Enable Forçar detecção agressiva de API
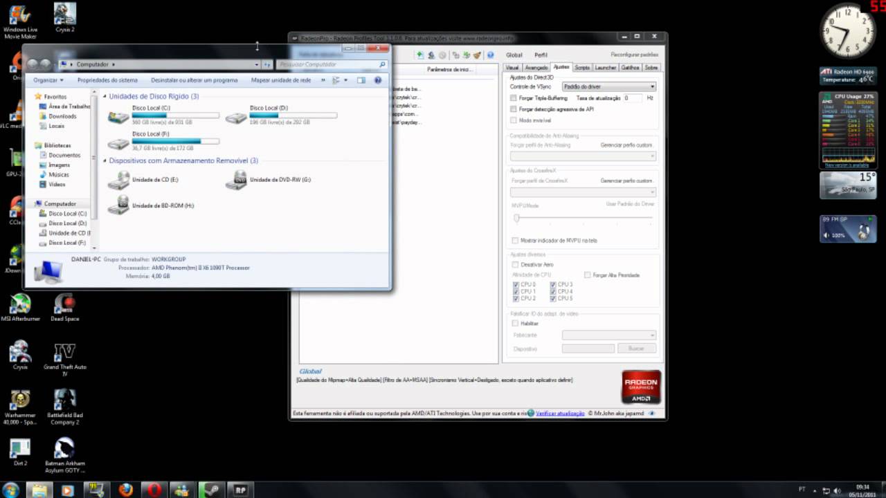Image resolution: width=886 pixels, height=498 pixels. click(514, 109)
